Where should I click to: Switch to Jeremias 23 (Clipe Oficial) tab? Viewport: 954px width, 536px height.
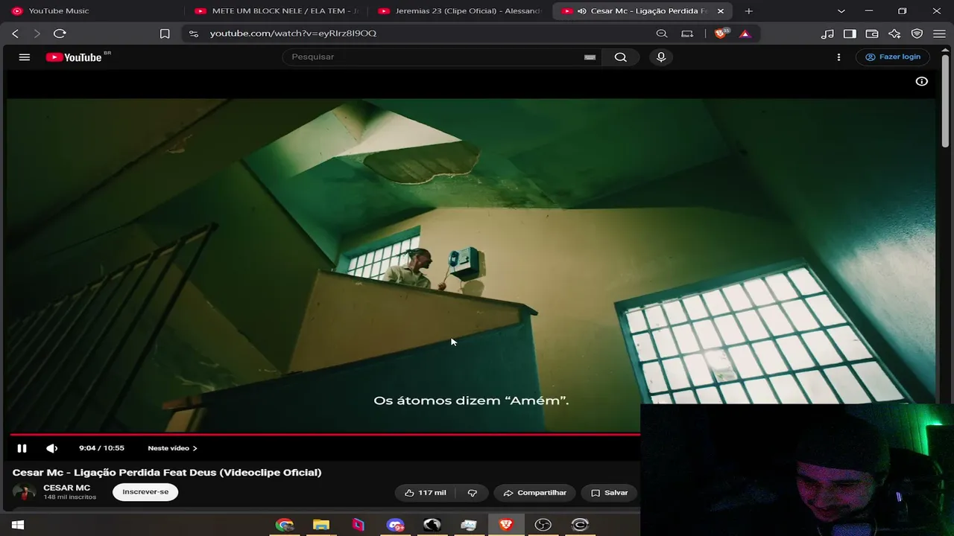click(461, 11)
